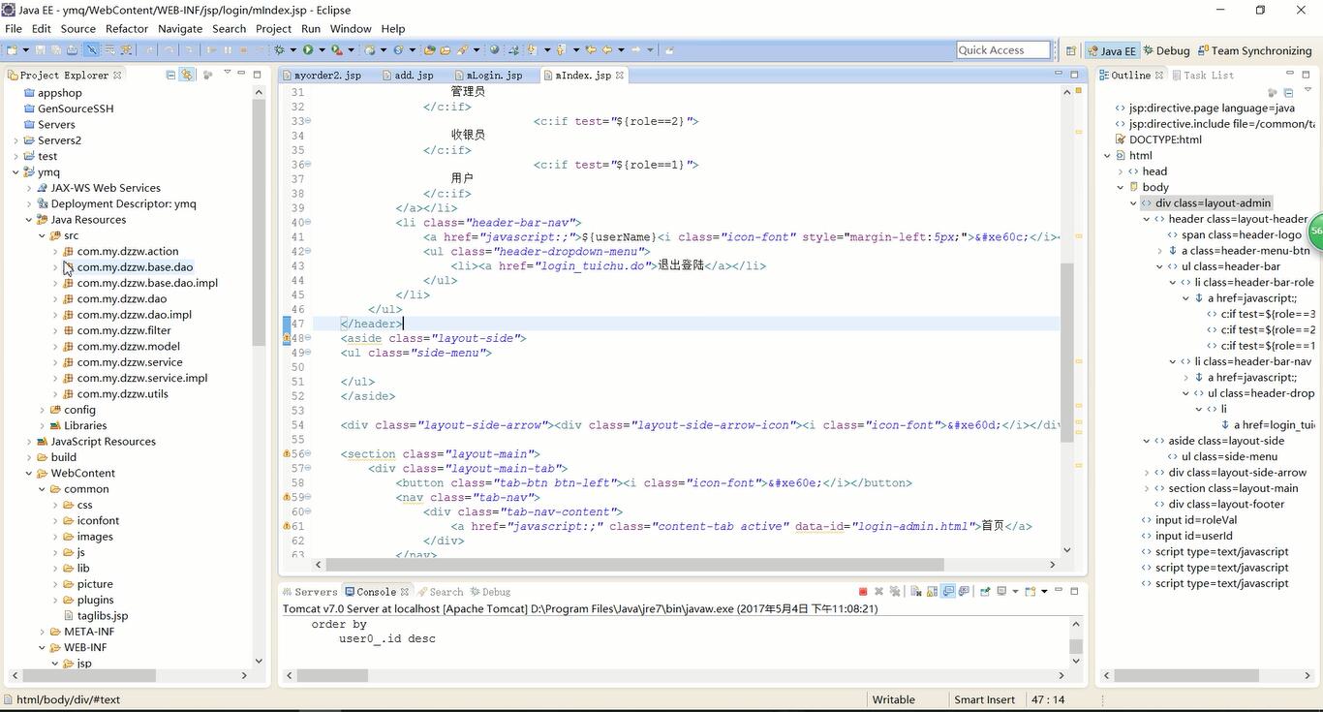The width and height of the screenshot is (1323, 712).
Task: Click Project Explorer vertical scrollbar
Action: (259, 223)
